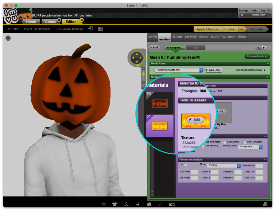Click the Sign Out link
This screenshot has width=275, height=210.
(x=266, y=11)
